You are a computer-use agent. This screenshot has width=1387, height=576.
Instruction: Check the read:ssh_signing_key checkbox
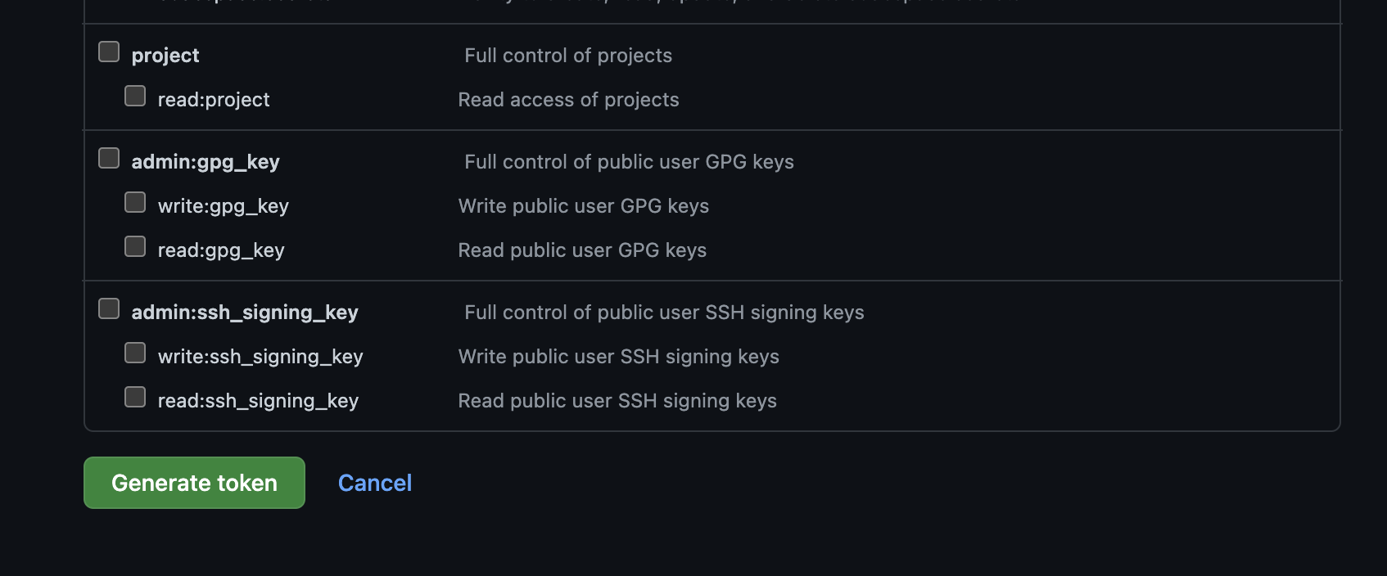tap(135, 397)
